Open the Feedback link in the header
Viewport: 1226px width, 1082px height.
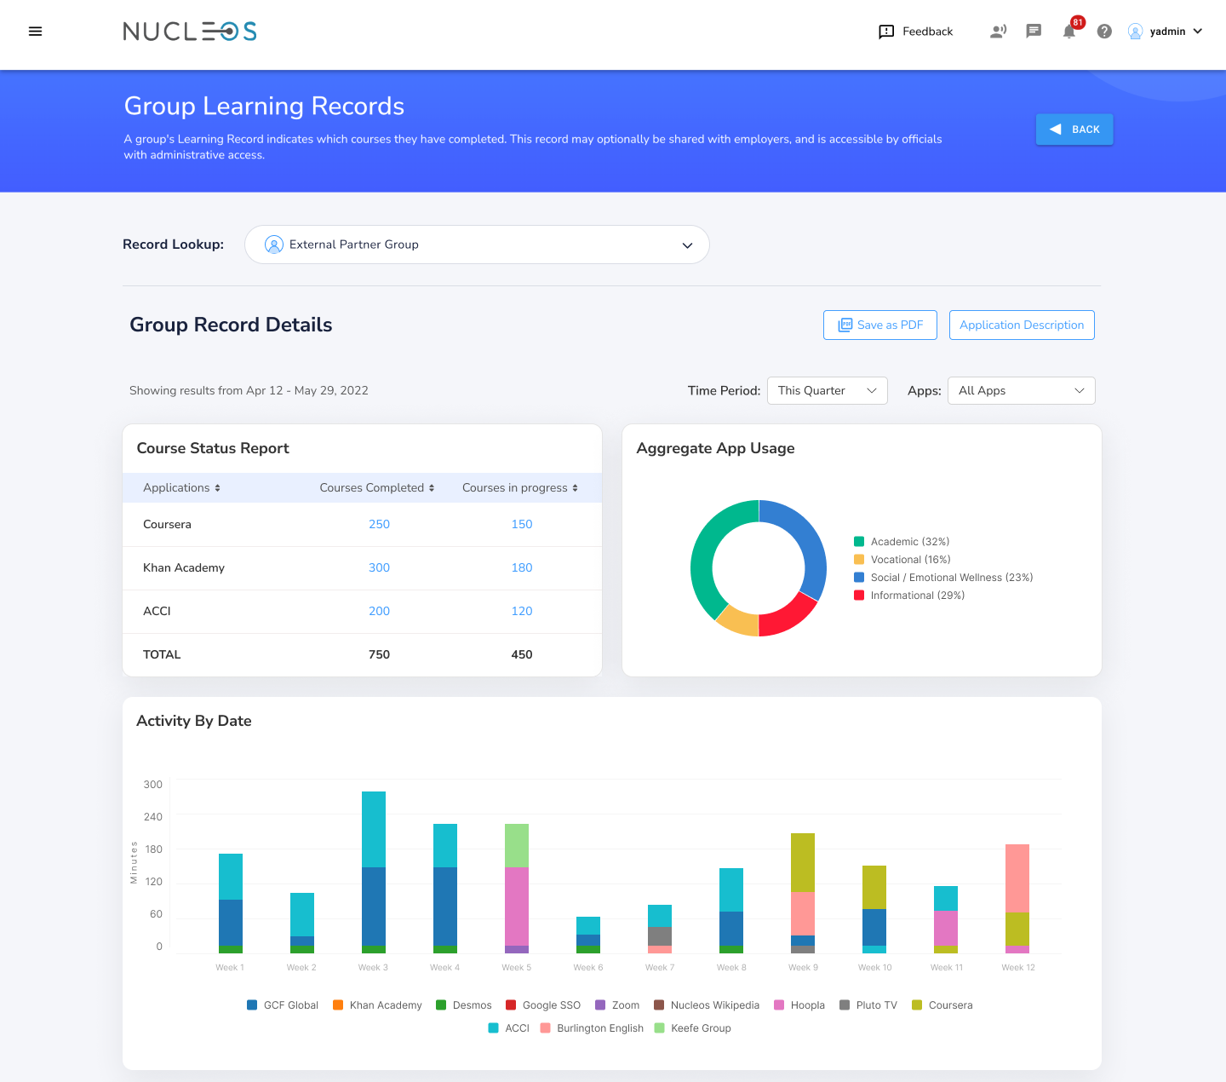point(915,32)
